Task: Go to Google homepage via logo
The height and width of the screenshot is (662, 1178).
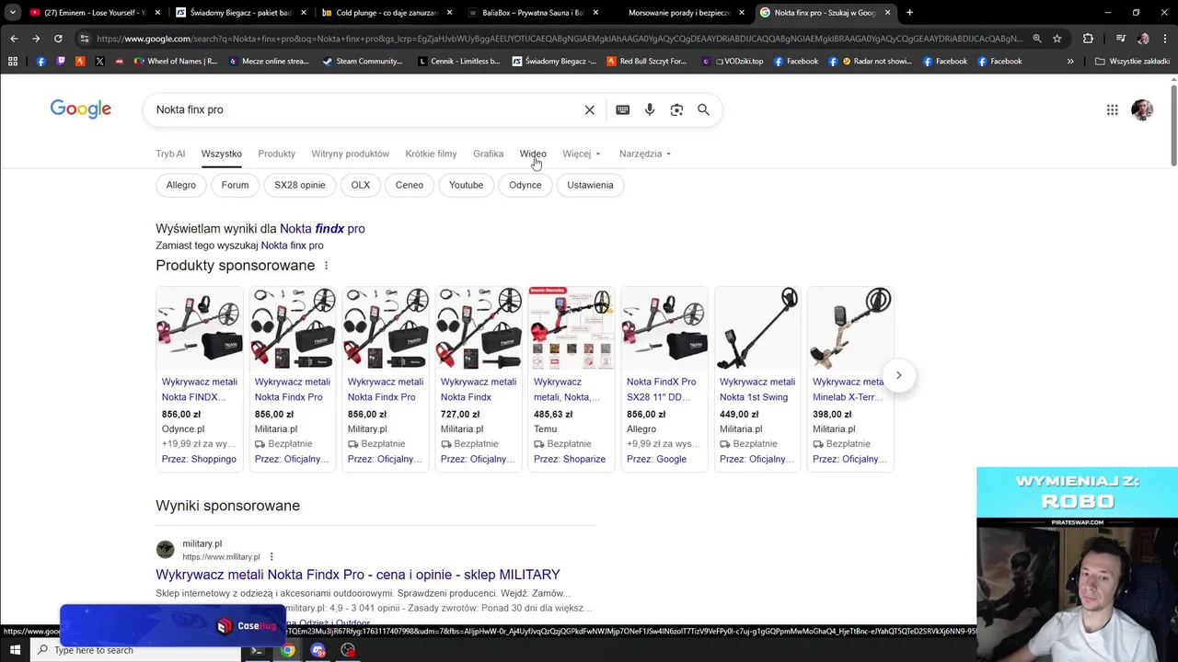Action: pyautogui.click(x=81, y=109)
